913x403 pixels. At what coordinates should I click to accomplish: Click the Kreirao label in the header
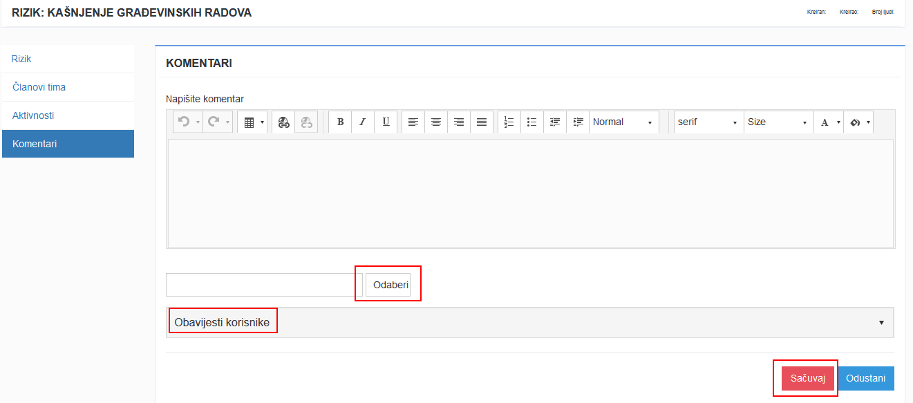pos(849,12)
